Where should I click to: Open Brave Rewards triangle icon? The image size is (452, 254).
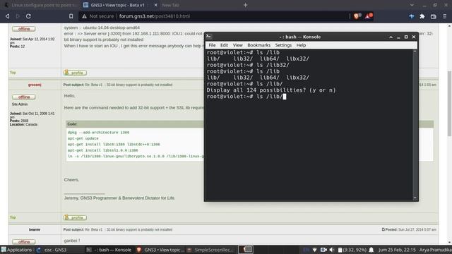(x=368, y=16)
